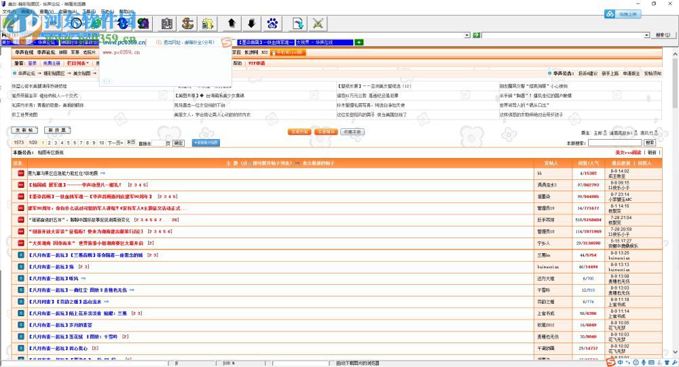
Task: Click the 下一页 next page link
Action: click(x=116, y=143)
